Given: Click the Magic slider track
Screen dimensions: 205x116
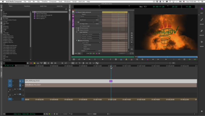Looking at the screenshot, I should (89, 22).
